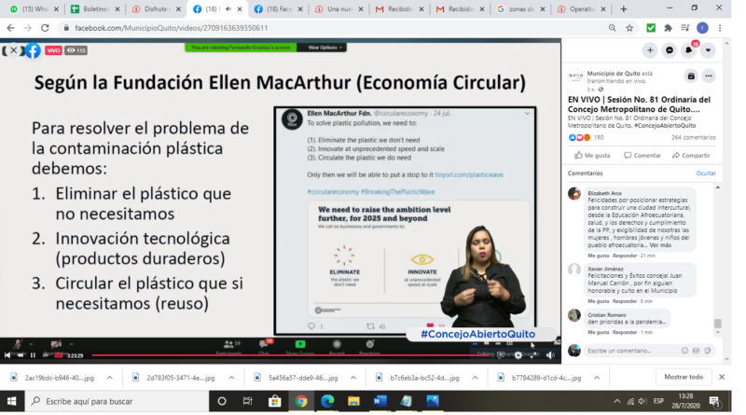This screenshot has height=415, width=746.
Task: Open the browser zoom magnifier icon
Action: coord(613,28)
